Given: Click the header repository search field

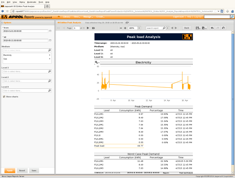Looking at the screenshot, I should tap(217, 17).
